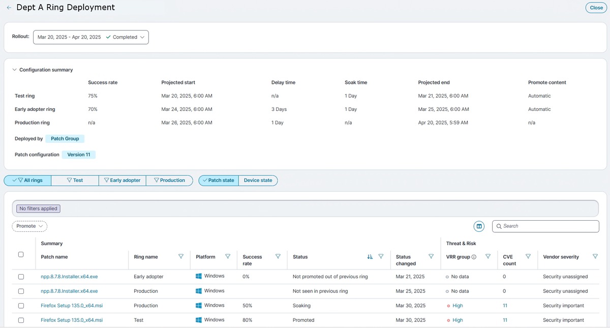Go back using the arrow beside Dept A Ring Deployment
Screen dimensions: 610x328
pos(9,8)
